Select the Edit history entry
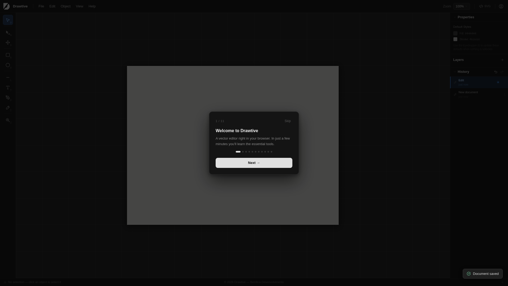Image resolution: width=508 pixels, height=286 pixels. pyautogui.click(x=479, y=82)
